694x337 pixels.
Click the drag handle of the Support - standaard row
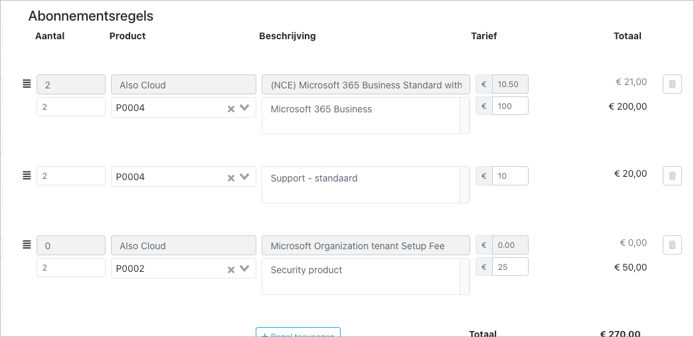pos(27,175)
